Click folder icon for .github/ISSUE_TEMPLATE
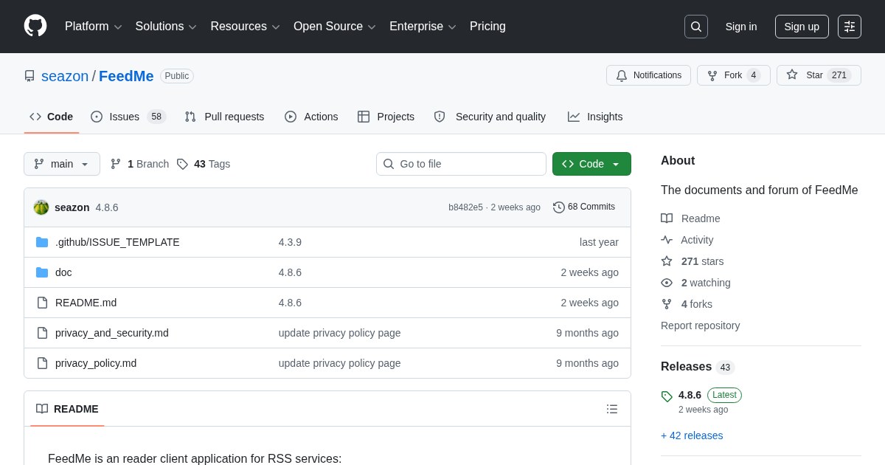885x465 pixels. pos(42,242)
